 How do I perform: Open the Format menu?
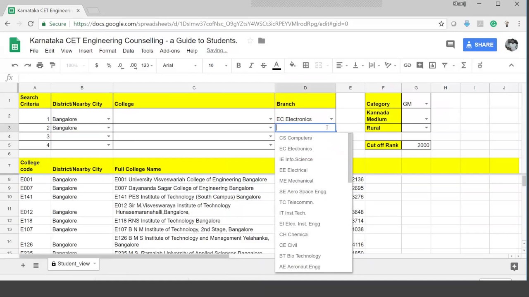tap(107, 51)
